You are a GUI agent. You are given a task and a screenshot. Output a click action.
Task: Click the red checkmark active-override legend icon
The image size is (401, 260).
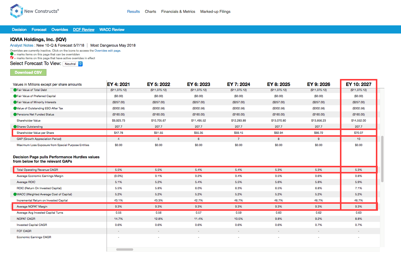tap(12, 57)
